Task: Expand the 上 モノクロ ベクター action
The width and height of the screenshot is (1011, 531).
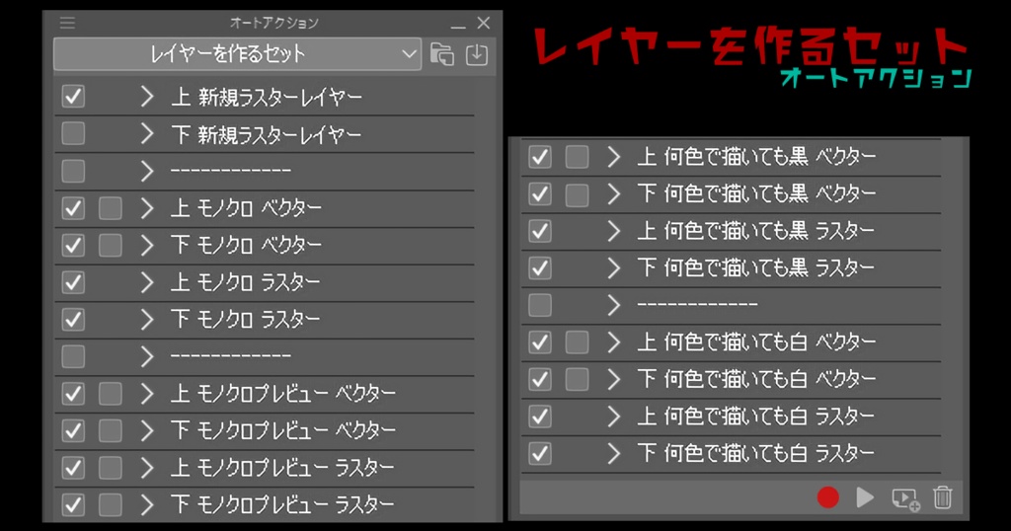Action: pos(148,208)
